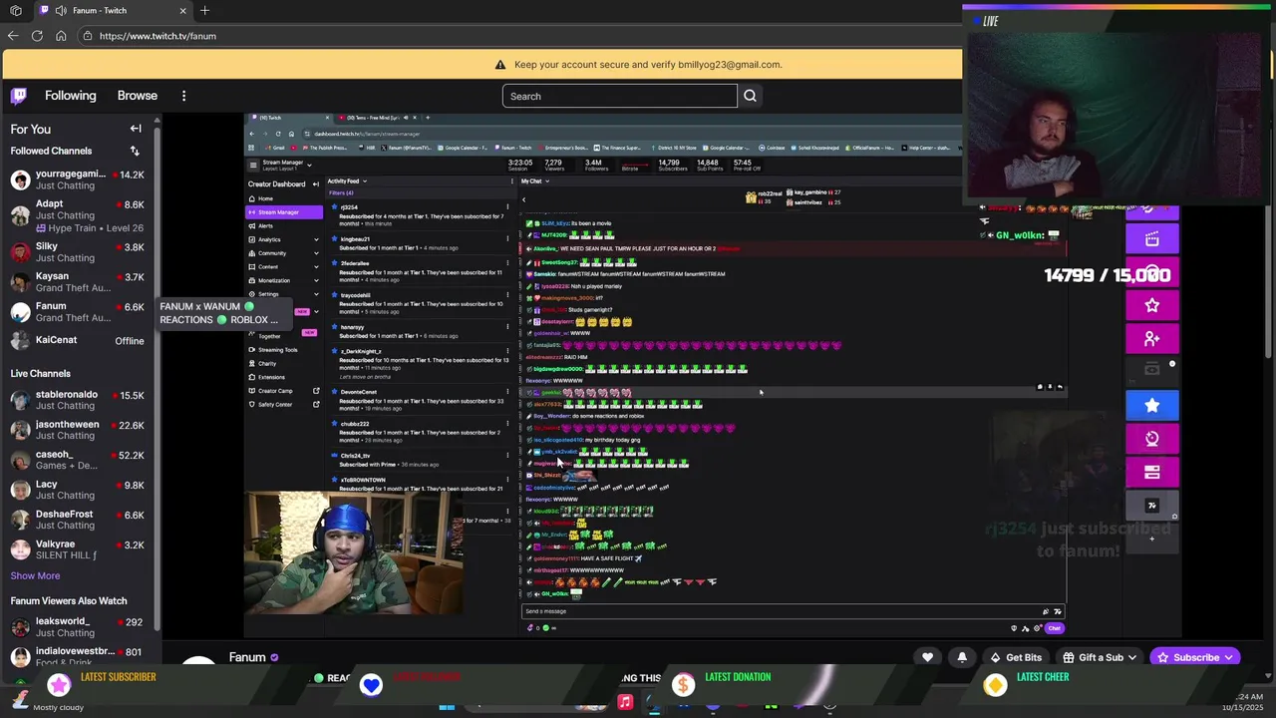Viewport: 1276px width, 718px height.
Task: Open Windows Start button
Action: (x=448, y=707)
